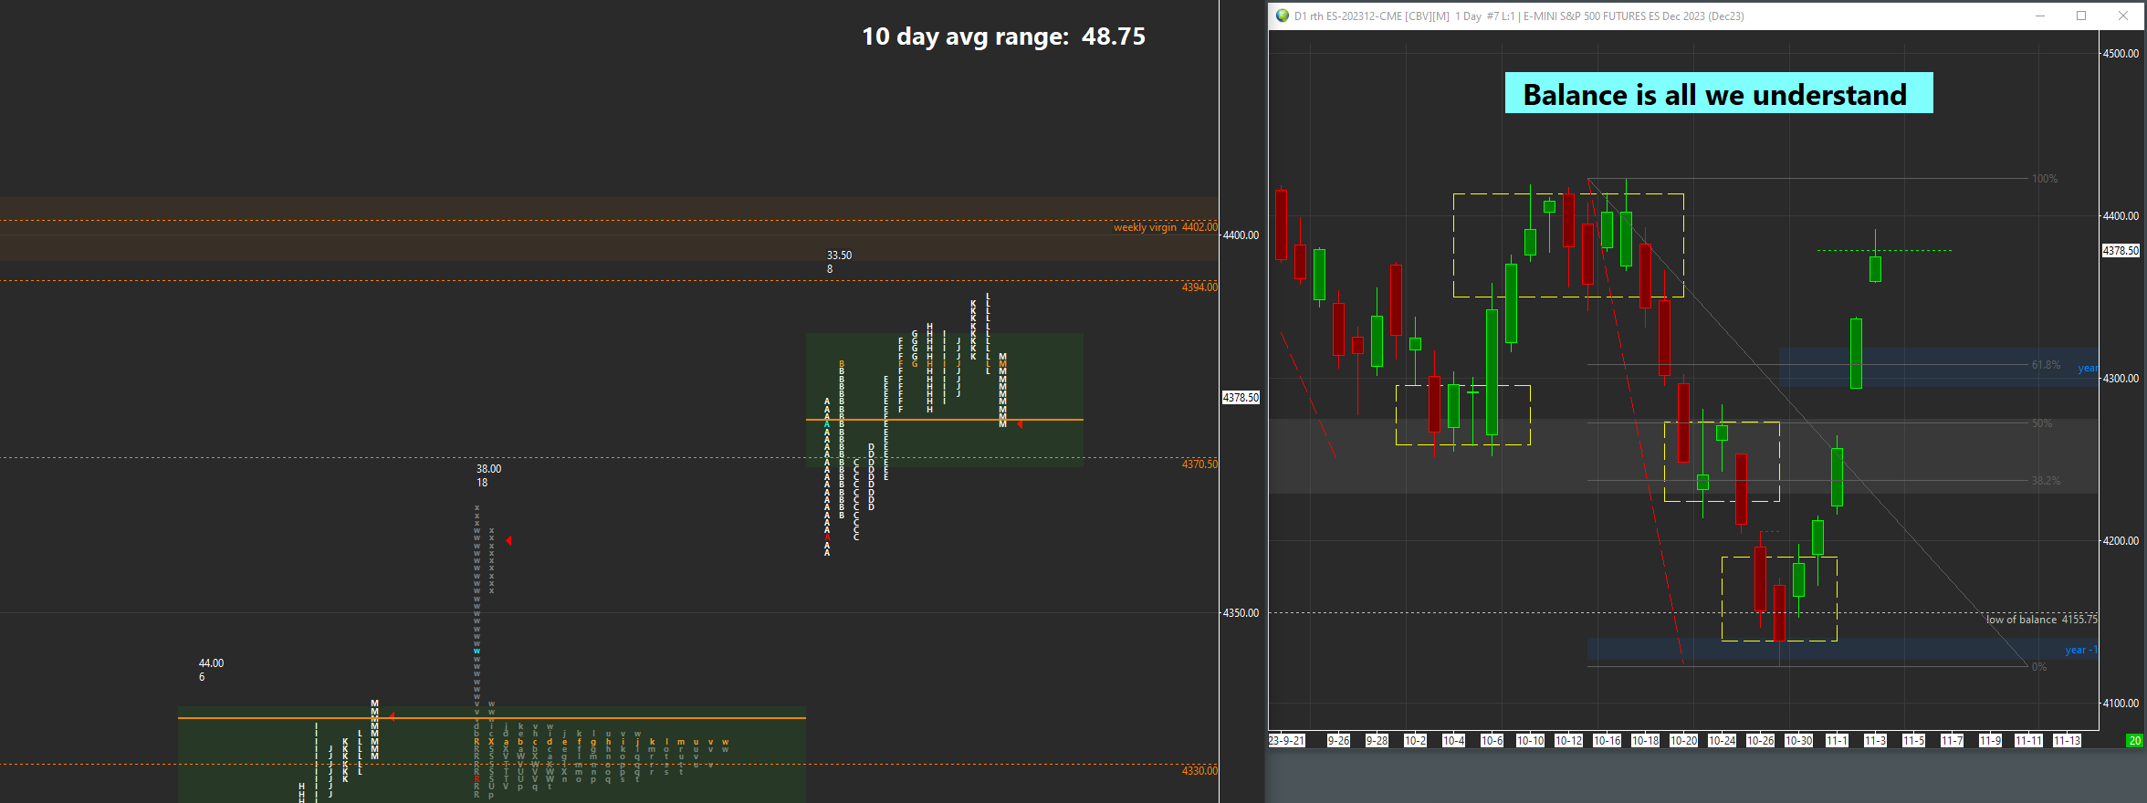
Task: Click the 33.50 range label above the profile
Action: 839,255
